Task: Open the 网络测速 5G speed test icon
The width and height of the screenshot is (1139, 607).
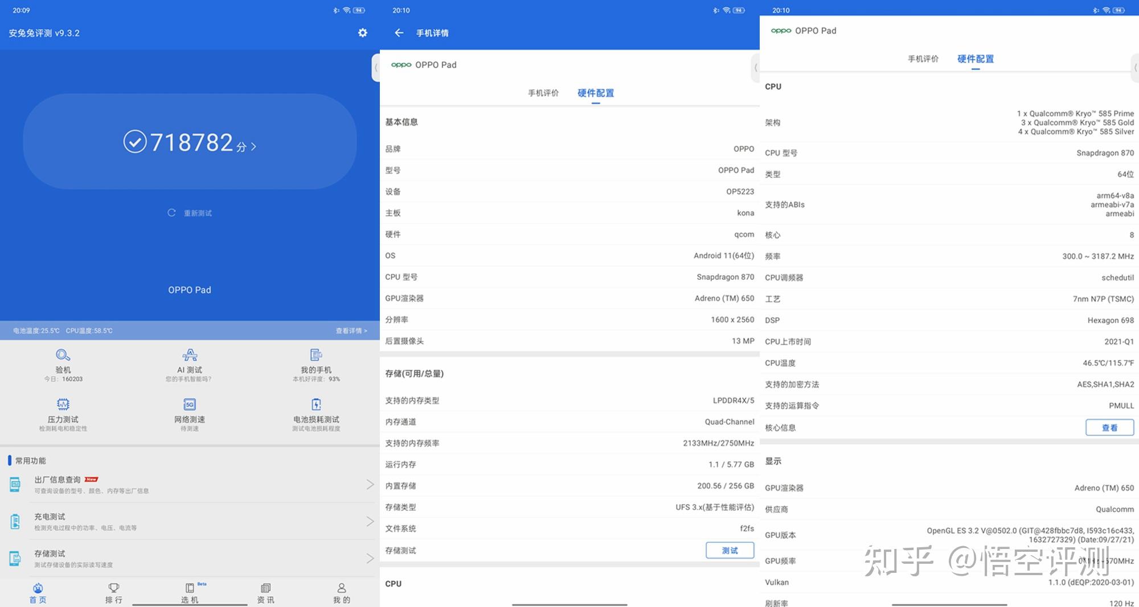Action: click(190, 404)
